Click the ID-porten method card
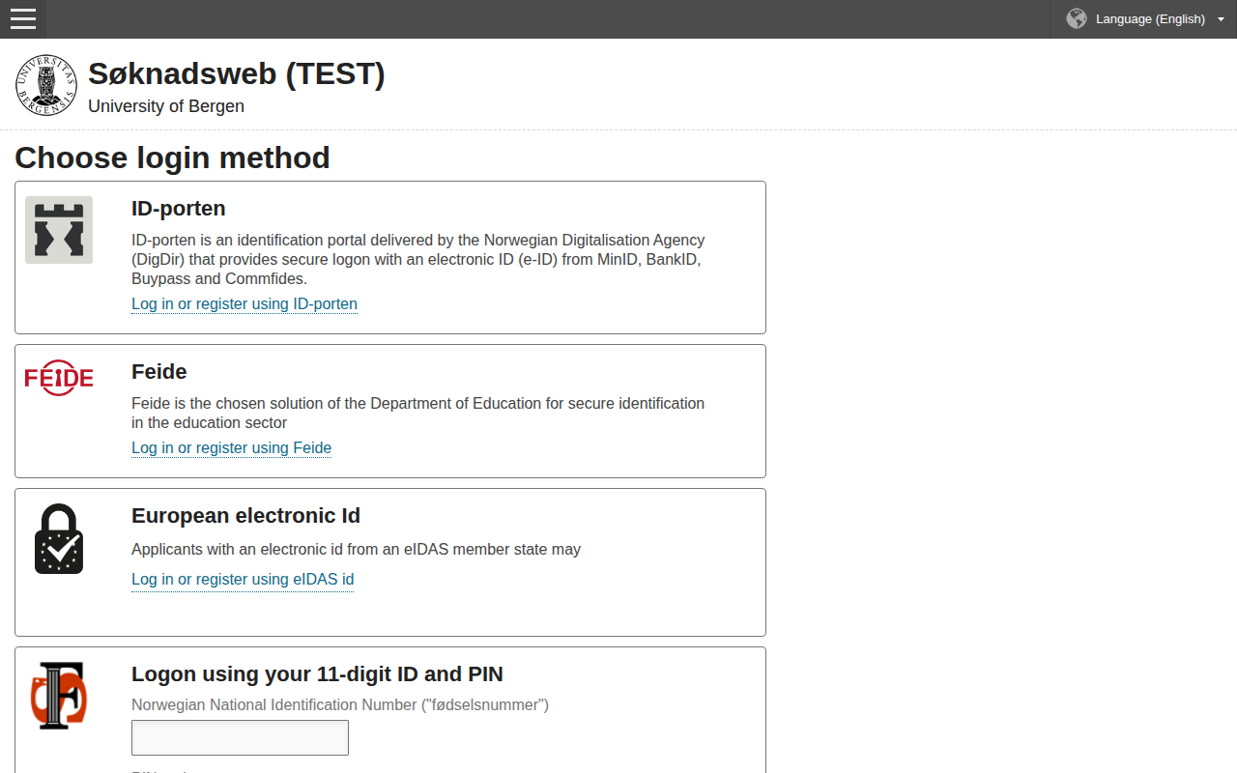This screenshot has width=1237, height=773. tap(389, 257)
